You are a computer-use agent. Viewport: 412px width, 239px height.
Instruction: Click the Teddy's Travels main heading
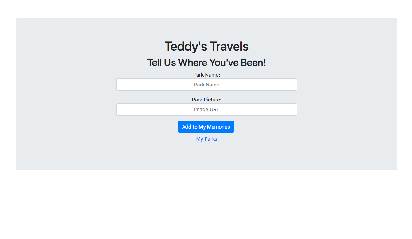pos(206,47)
